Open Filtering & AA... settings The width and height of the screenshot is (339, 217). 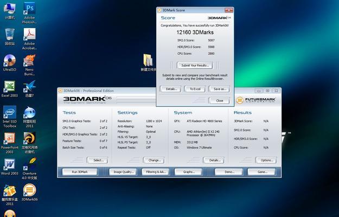pyautogui.click(x=156, y=172)
